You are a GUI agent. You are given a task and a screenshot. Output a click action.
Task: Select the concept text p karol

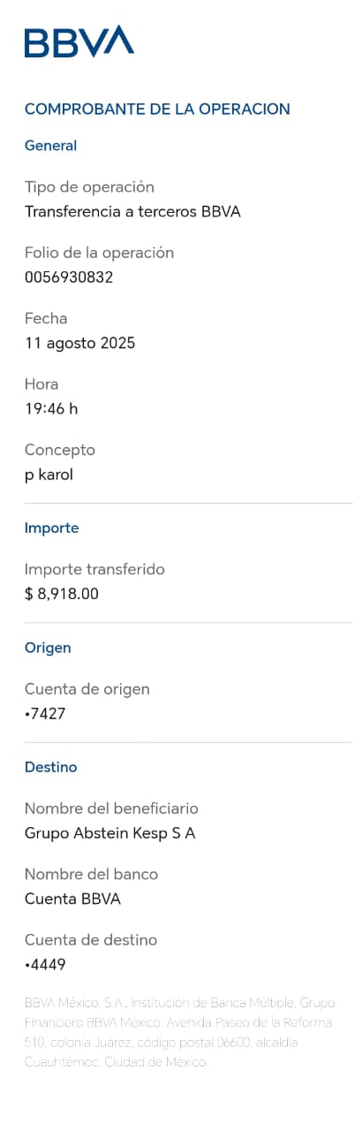[x=49, y=475]
